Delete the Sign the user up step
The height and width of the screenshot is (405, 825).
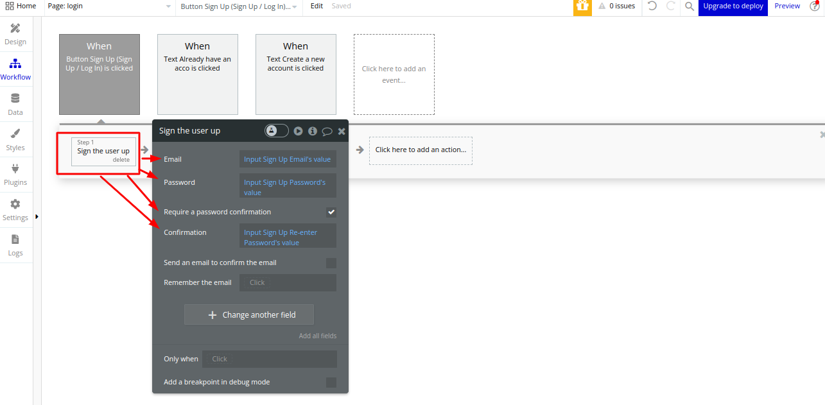pyautogui.click(x=121, y=160)
